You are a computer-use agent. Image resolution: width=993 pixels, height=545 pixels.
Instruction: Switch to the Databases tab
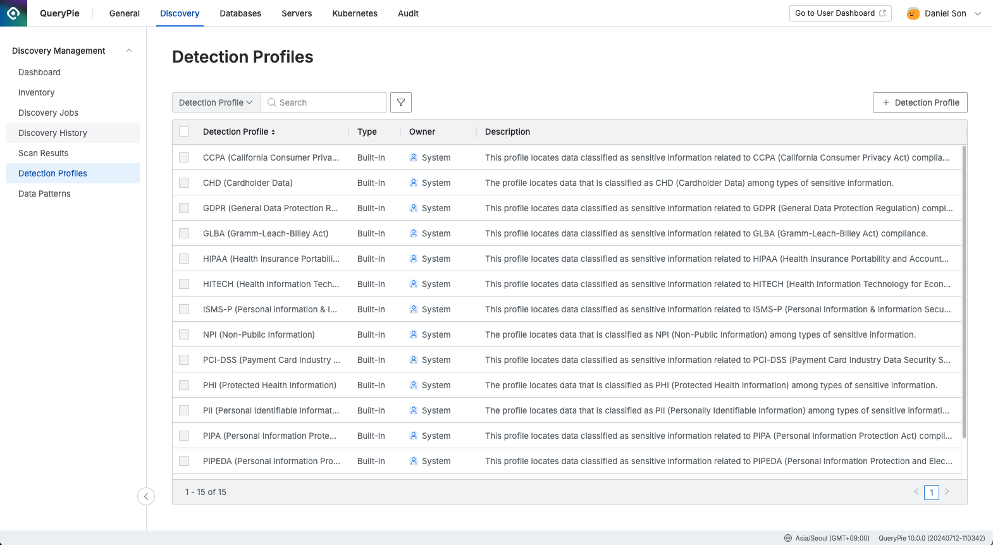pyautogui.click(x=240, y=13)
